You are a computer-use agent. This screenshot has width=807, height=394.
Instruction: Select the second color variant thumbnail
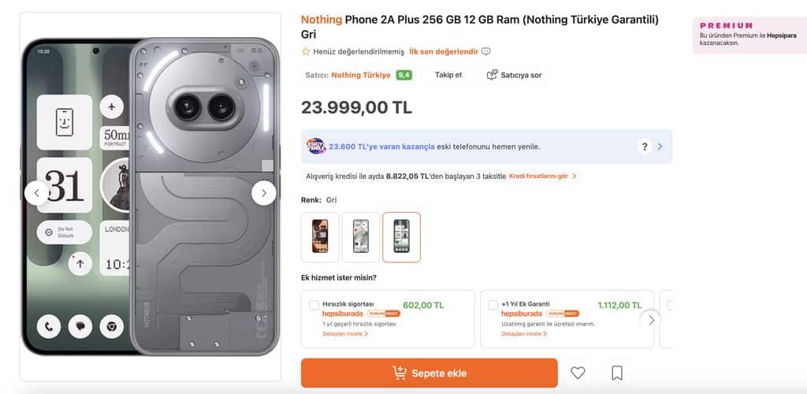[361, 236]
